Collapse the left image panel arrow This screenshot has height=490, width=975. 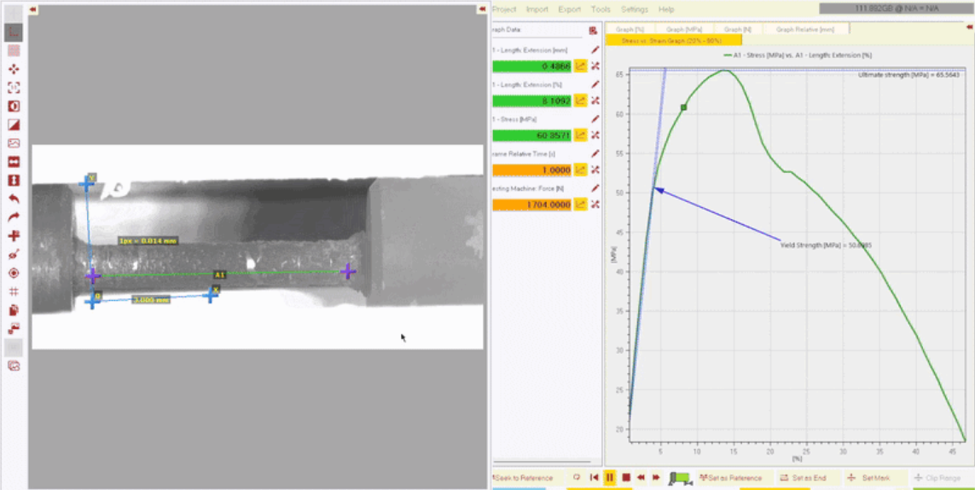32,9
